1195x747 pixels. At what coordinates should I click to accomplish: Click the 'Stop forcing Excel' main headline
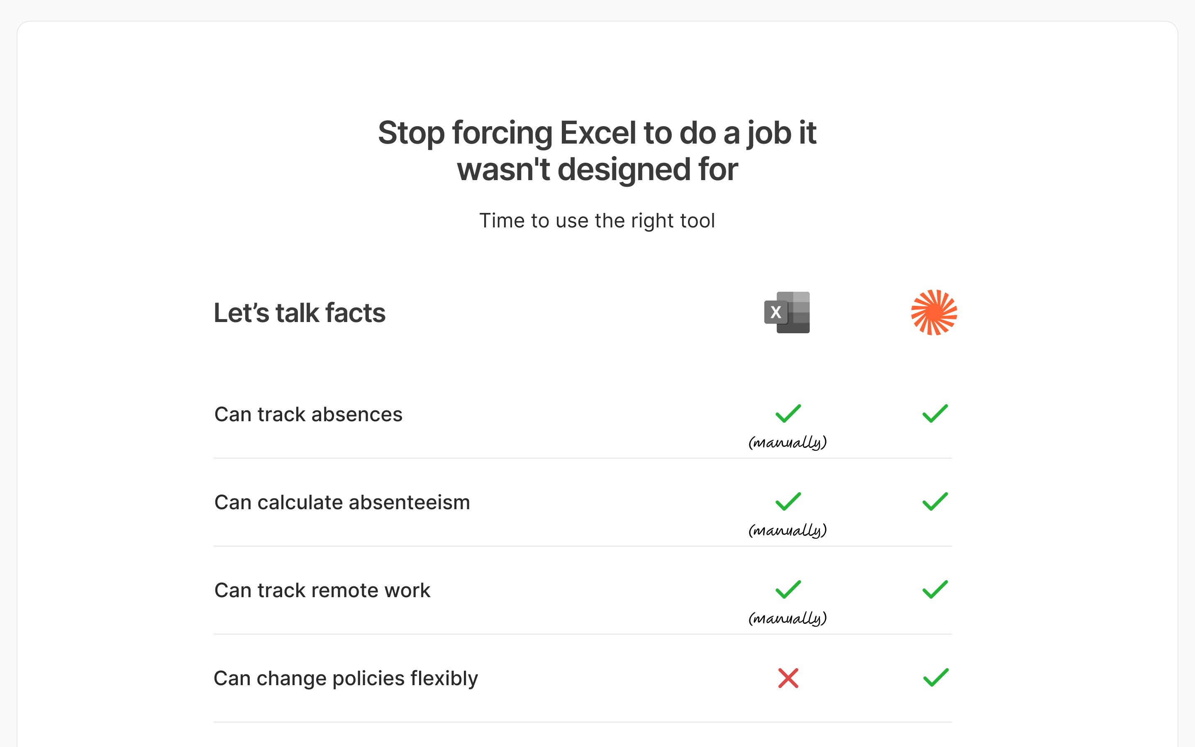click(597, 151)
